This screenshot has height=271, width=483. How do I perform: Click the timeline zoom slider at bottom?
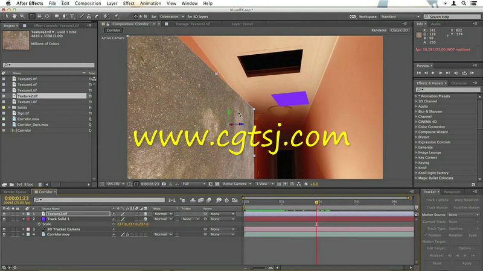[x=259, y=268]
